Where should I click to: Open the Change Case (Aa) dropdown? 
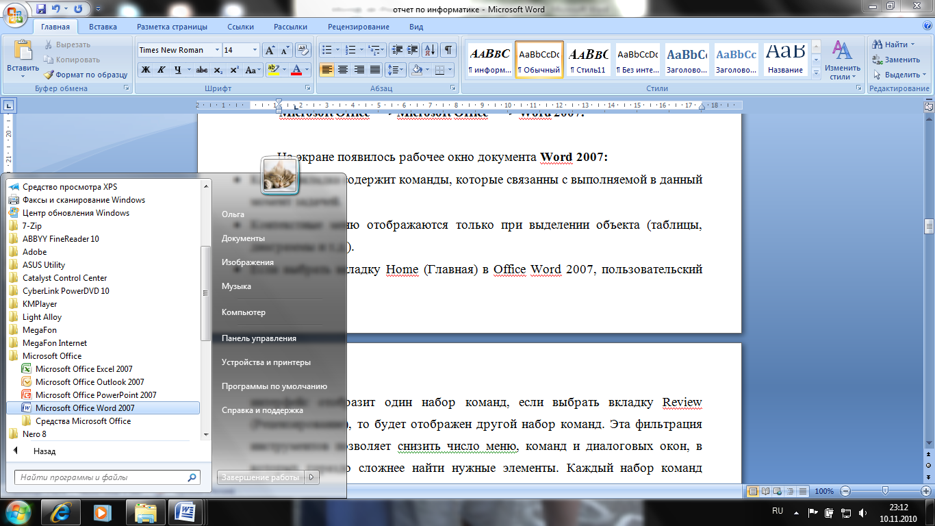pyautogui.click(x=253, y=70)
